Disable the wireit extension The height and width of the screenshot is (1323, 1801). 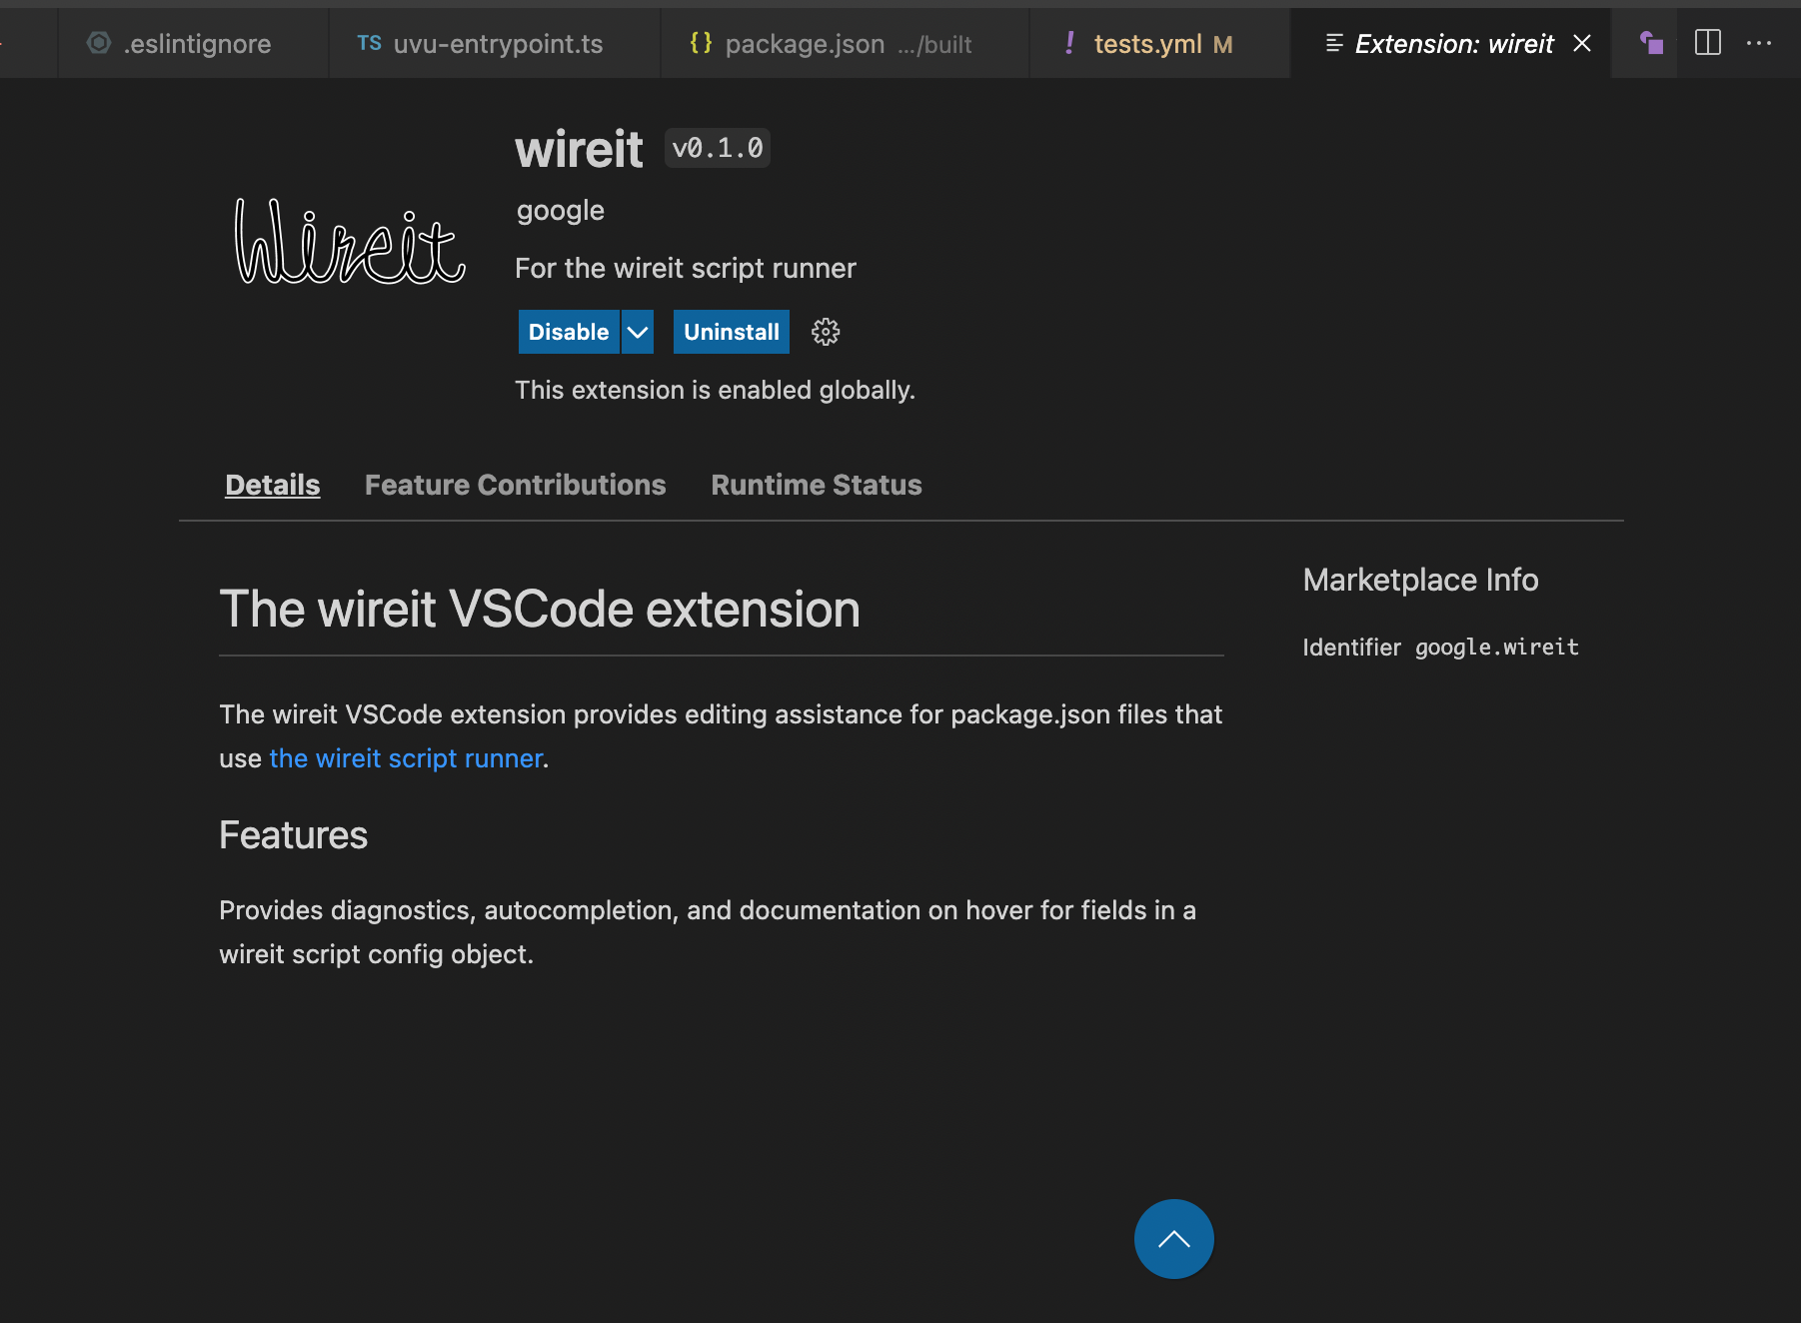pos(569,332)
